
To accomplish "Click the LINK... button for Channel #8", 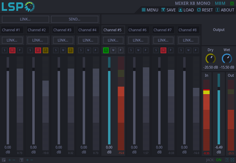I will pos(188,40).
